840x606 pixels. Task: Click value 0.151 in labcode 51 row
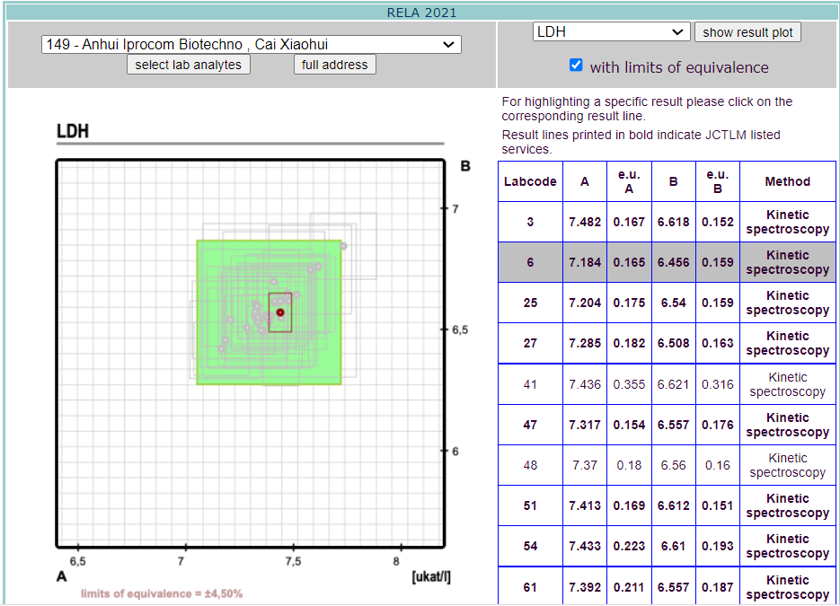717,505
